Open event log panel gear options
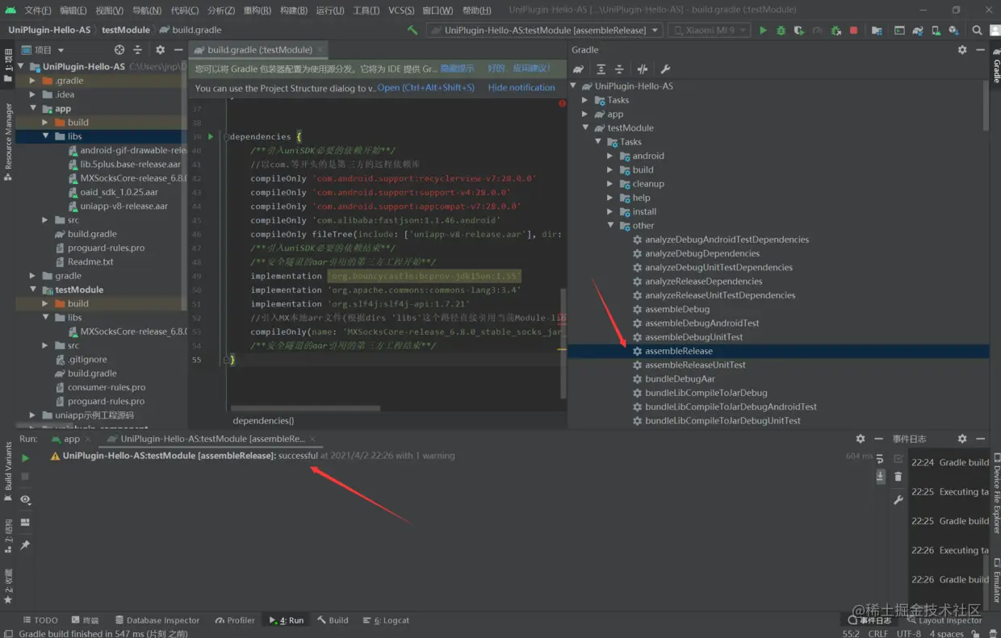This screenshot has width=1001, height=638. point(962,439)
